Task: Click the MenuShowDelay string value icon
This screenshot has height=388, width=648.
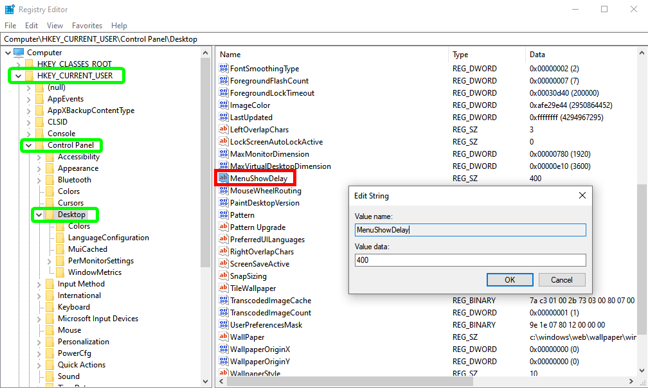Action: tap(224, 179)
